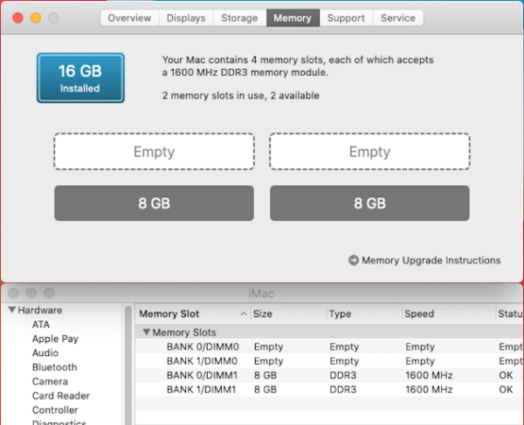Select the second Empty memory slot
Image resolution: width=524 pixels, height=425 pixels.
coord(369,152)
